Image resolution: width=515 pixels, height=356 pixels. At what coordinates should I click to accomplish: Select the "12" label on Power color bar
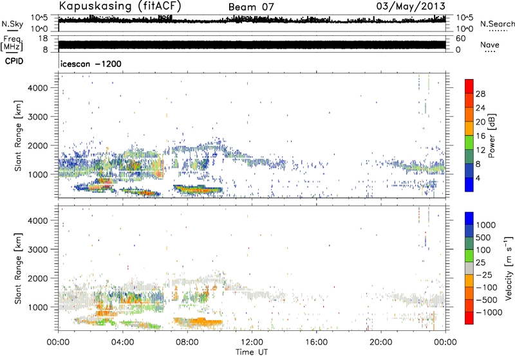[x=480, y=150]
